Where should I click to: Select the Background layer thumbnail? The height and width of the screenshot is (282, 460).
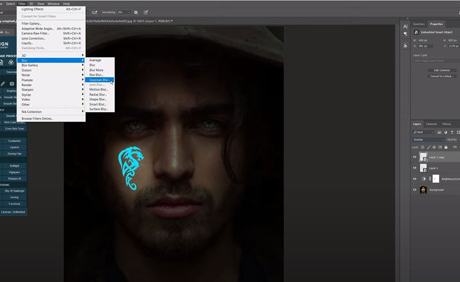click(424, 189)
